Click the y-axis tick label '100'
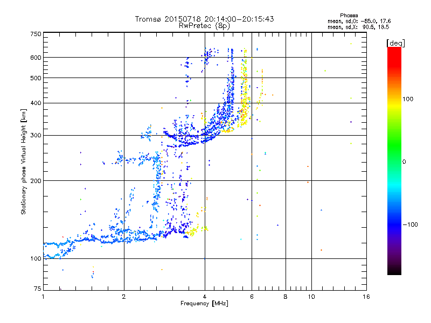The height and width of the screenshot is (323, 431). [x=36, y=258]
